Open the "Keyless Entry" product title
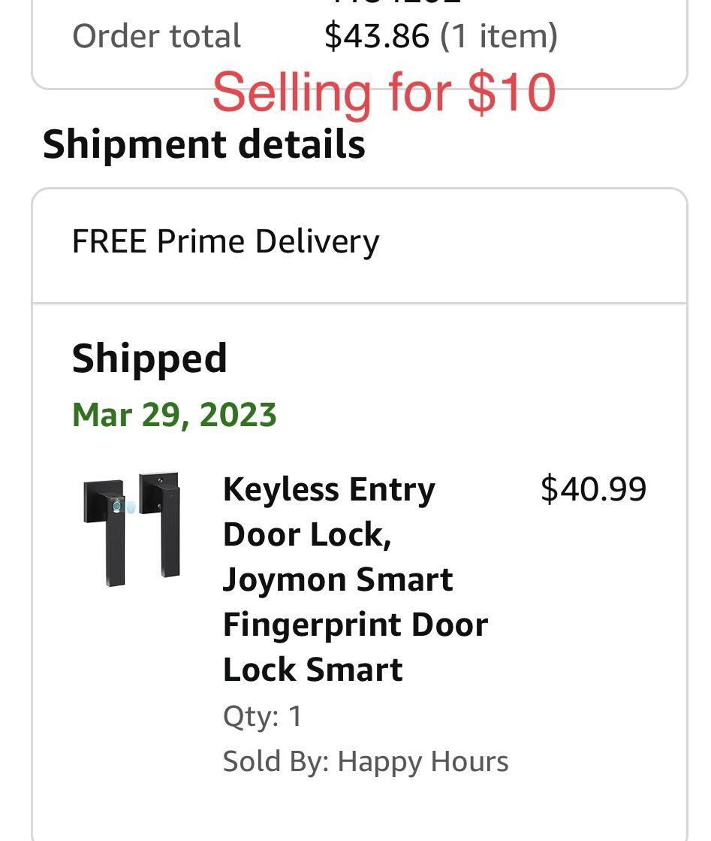Screen dimensions: 711x841 pos(329,490)
